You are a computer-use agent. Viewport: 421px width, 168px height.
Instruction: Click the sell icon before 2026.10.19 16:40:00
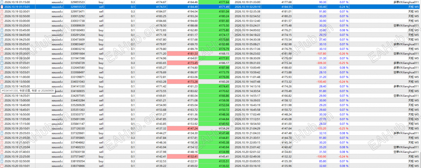pyautogui.click(x=2, y=105)
